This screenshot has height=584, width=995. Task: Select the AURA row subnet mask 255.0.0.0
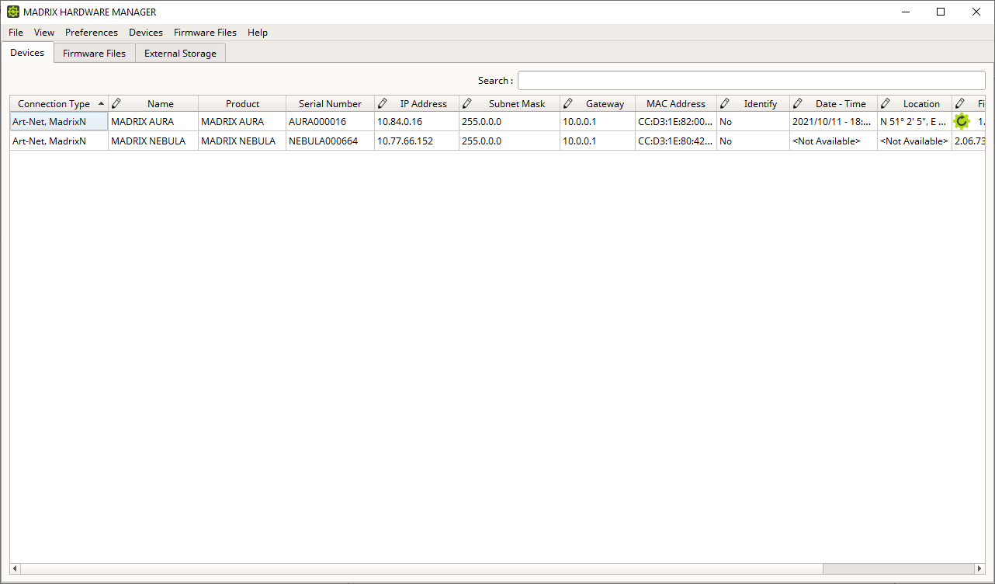[x=509, y=122]
